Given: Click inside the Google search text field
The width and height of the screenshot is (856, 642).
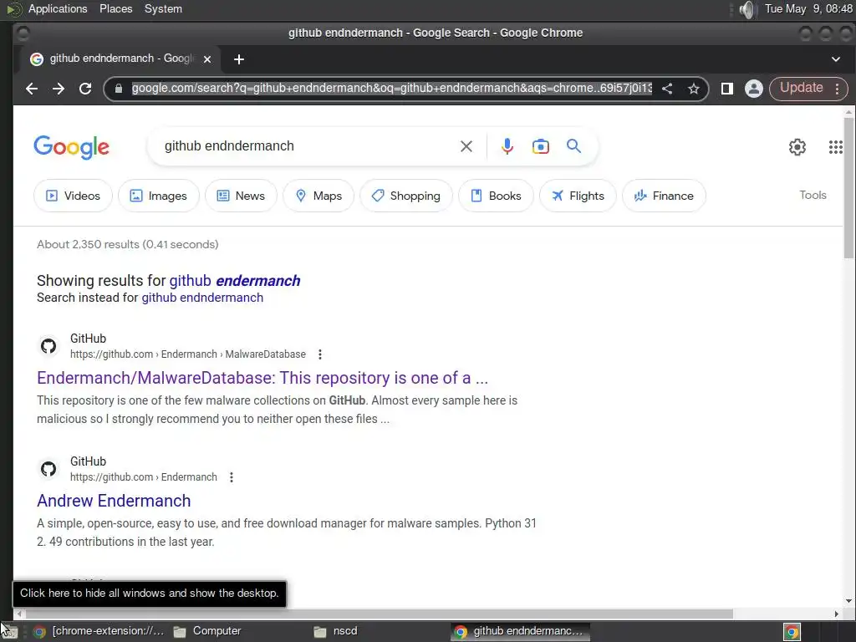Looking at the screenshot, I should coord(306,146).
